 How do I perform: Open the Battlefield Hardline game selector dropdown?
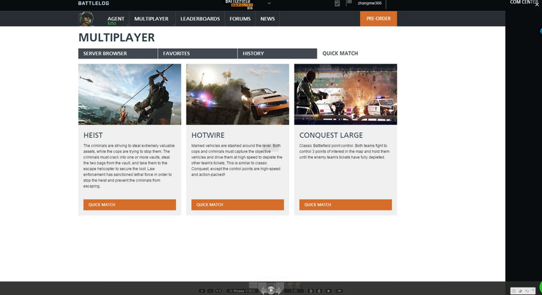(x=269, y=3)
